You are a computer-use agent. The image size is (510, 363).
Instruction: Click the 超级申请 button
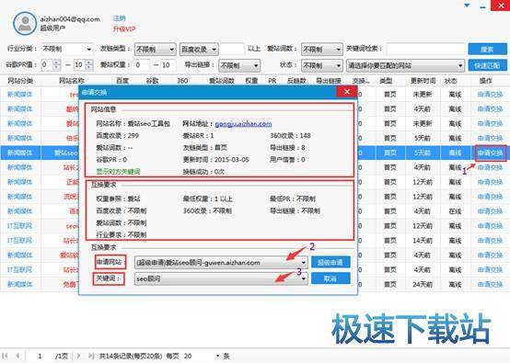[330, 262]
